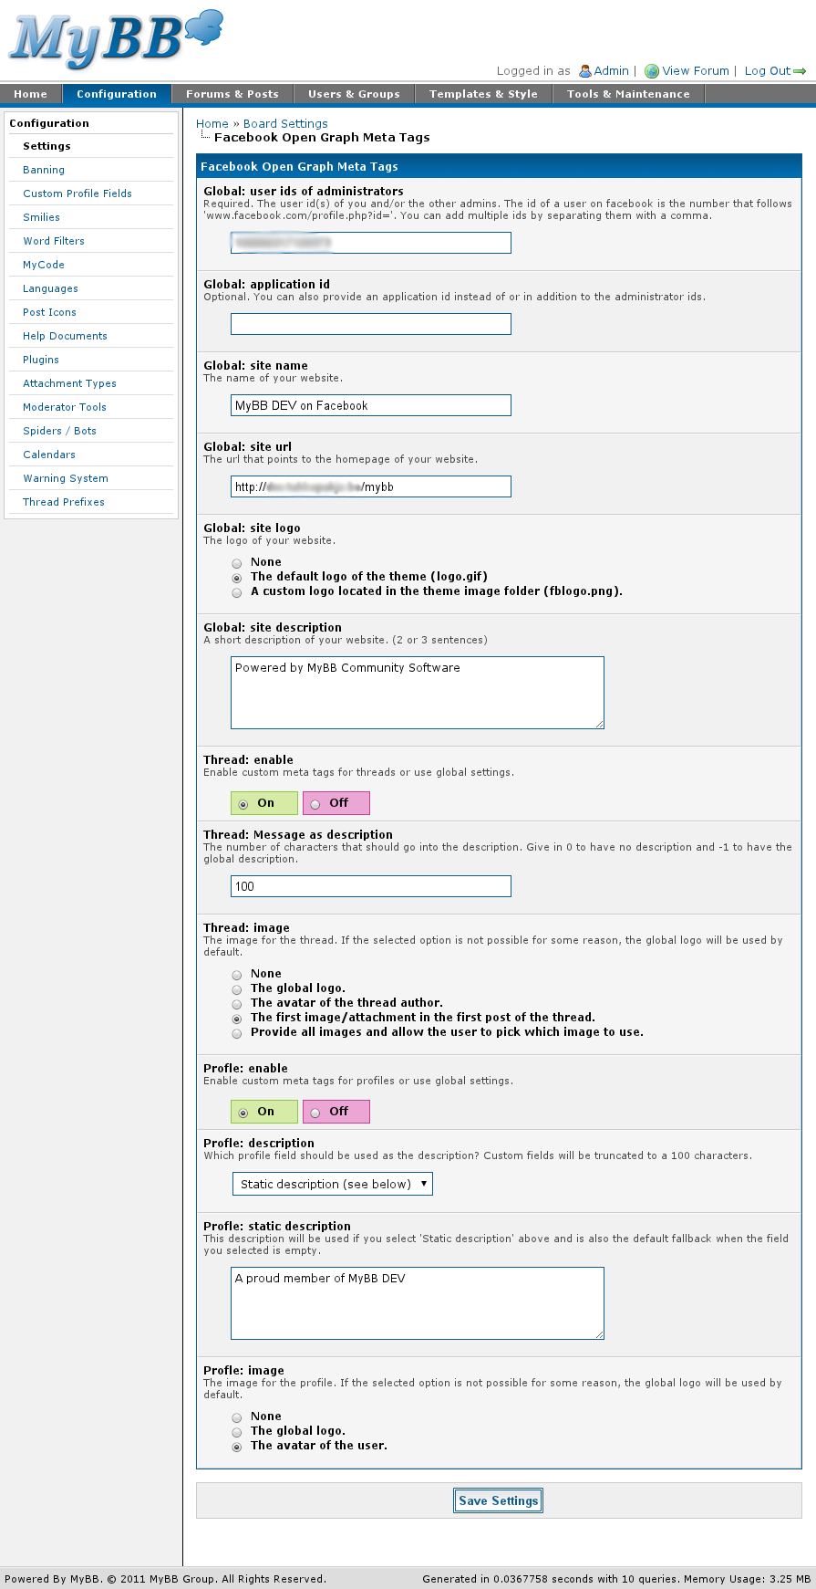This screenshot has height=1589, width=816.
Task: Go to Board Settings breadcrumb link
Action: click(x=285, y=124)
